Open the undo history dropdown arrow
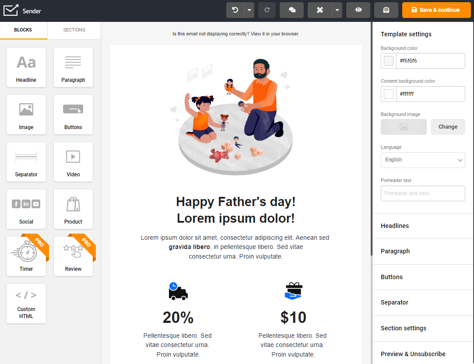The width and height of the screenshot is (474, 364). point(248,10)
